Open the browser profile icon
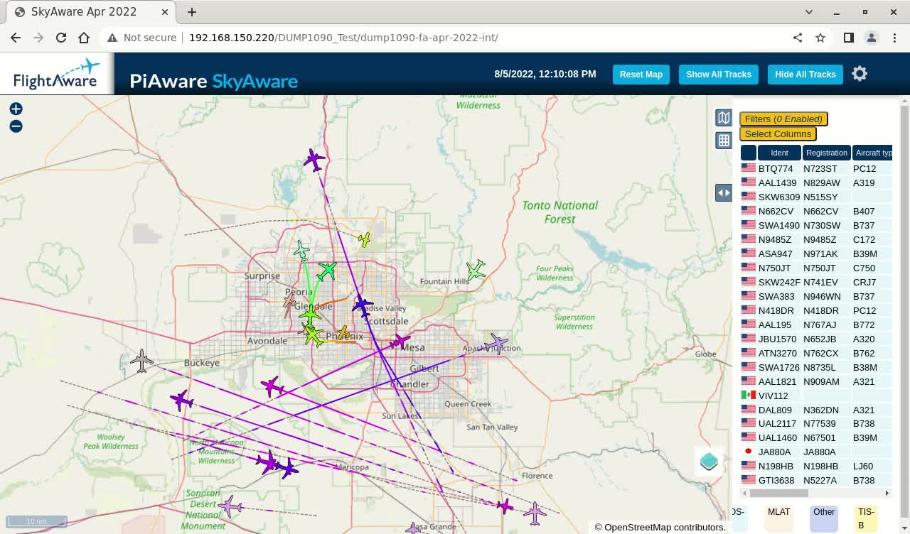 point(871,38)
